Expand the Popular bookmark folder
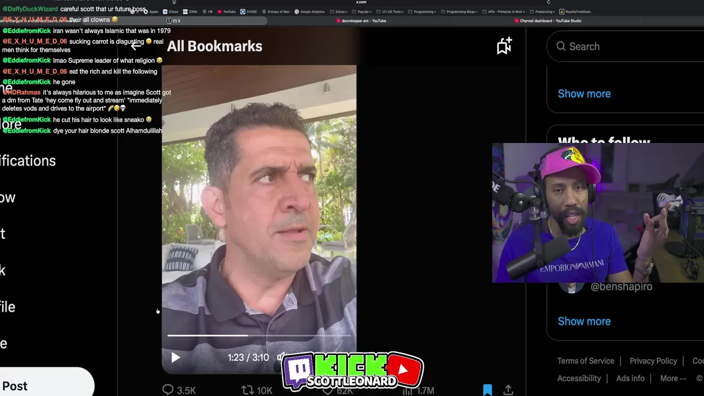 [363, 12]
